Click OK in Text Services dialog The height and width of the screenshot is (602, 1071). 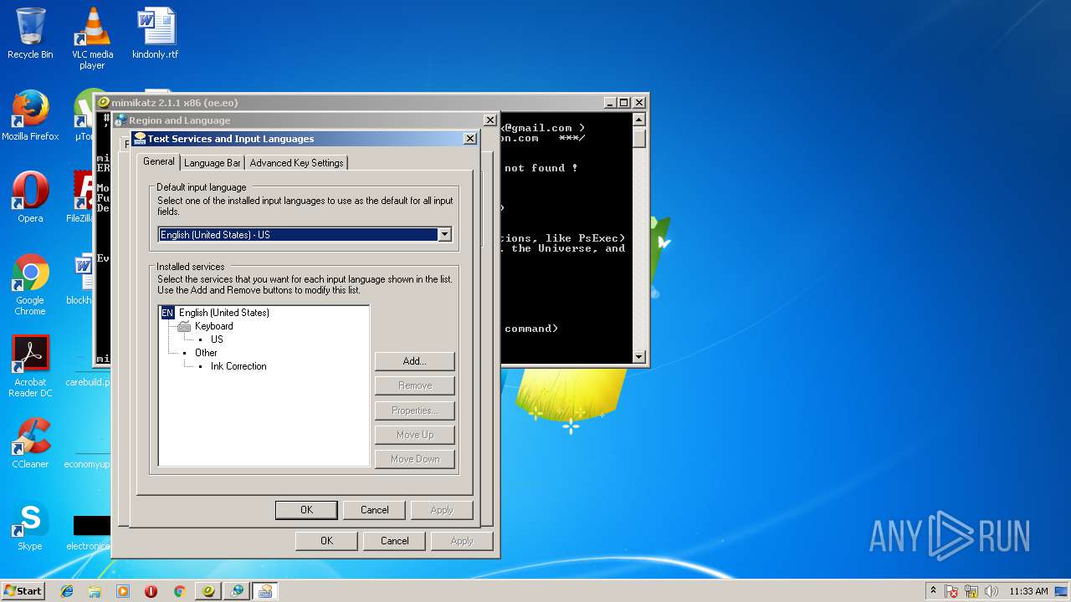pyautogui.click(x=306, y=510)
